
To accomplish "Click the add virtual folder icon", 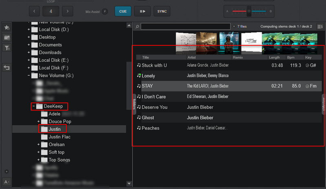I will [x=7, y=38].
